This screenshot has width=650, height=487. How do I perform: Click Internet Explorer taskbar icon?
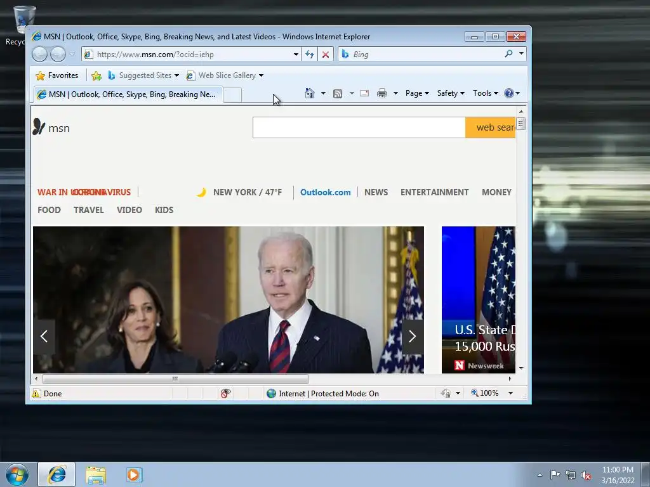click(x=56, y=474)
